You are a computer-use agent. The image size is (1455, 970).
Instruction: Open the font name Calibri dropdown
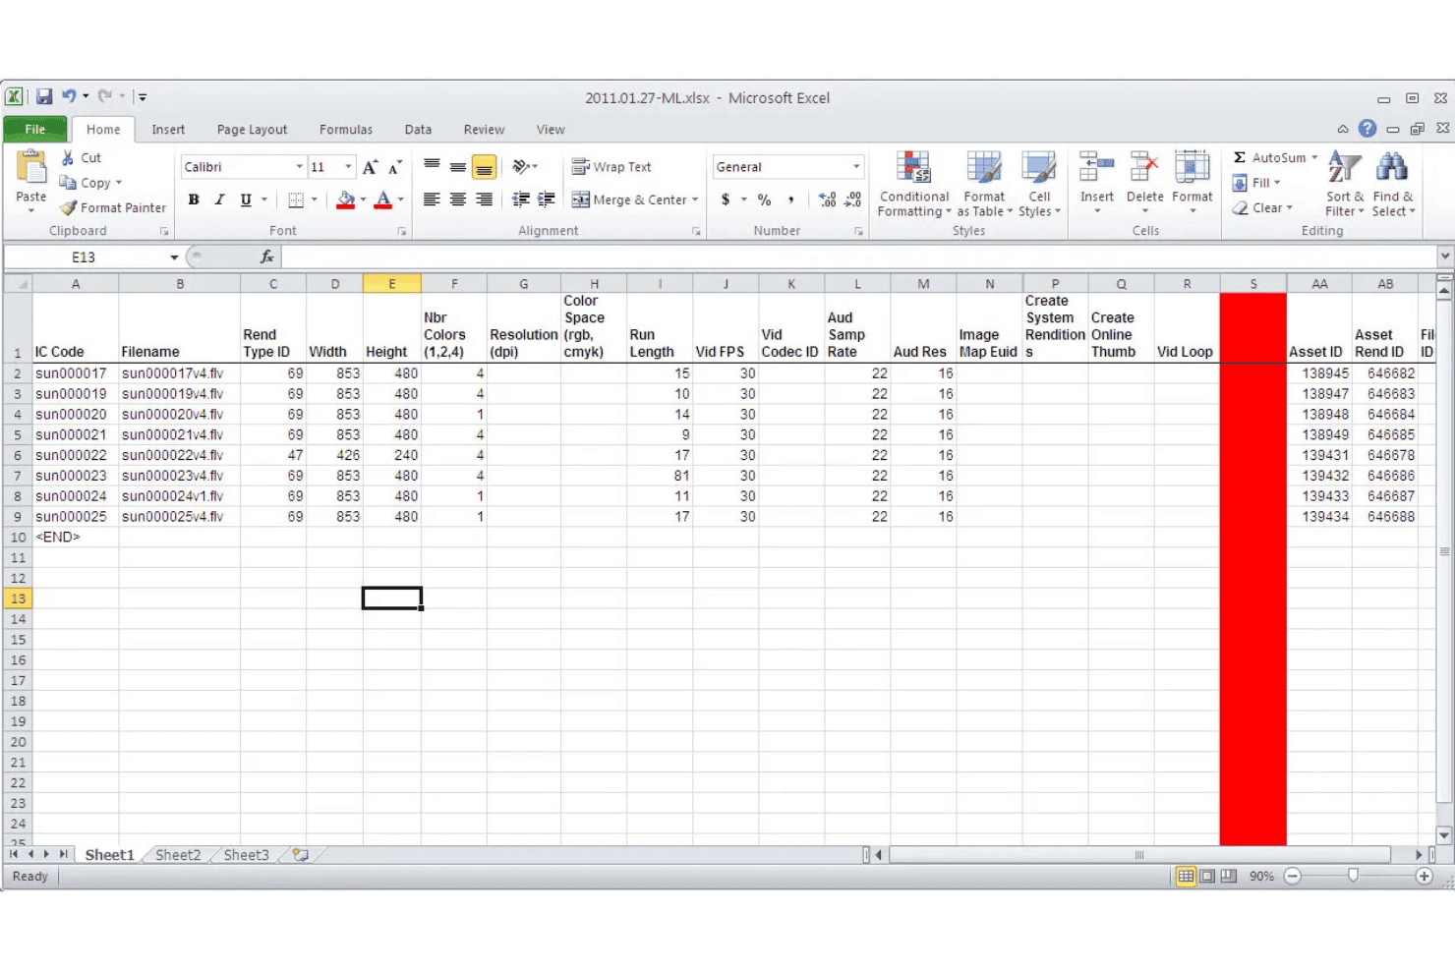[x=299, y=167]
